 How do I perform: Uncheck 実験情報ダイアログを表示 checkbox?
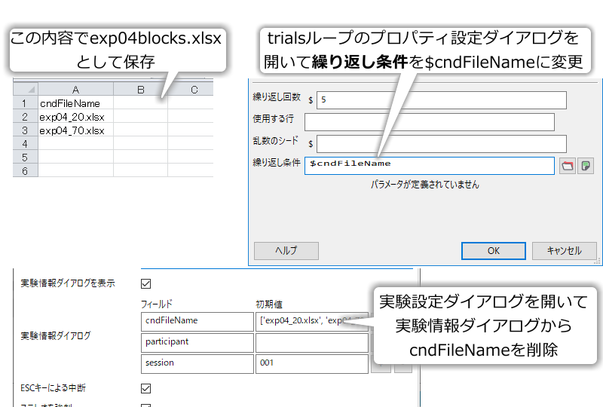point(145,284)
